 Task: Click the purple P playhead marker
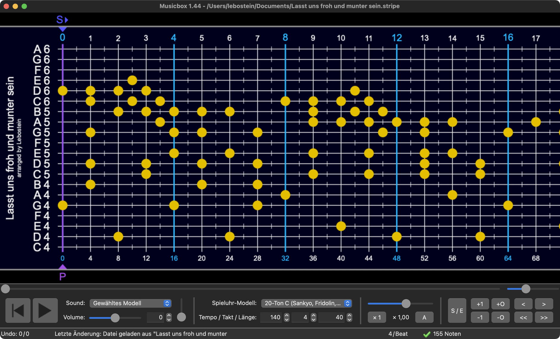pyautogui.click(x=62, y=276)
